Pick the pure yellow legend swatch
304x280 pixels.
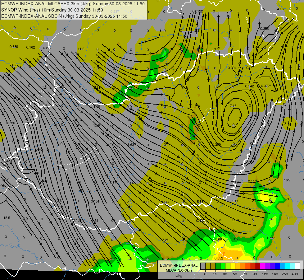[233, 266]
